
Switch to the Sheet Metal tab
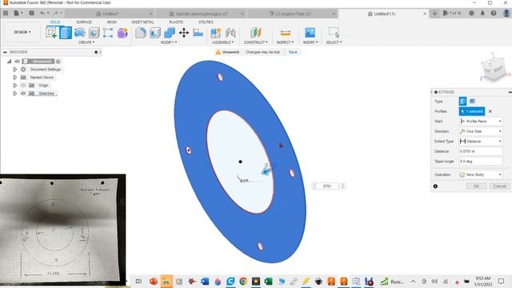pyautogui.click(x=142, y=22)
